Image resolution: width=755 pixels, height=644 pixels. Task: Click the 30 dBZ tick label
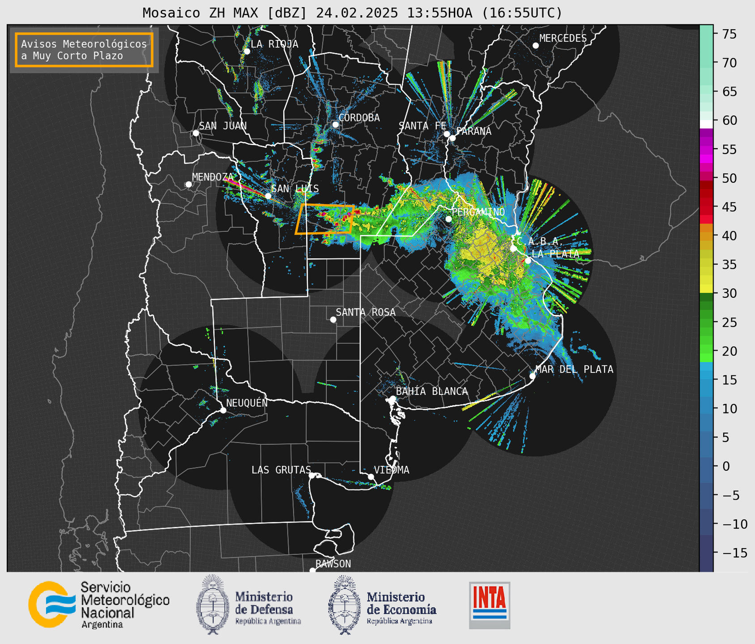click(x=730, y=293)
